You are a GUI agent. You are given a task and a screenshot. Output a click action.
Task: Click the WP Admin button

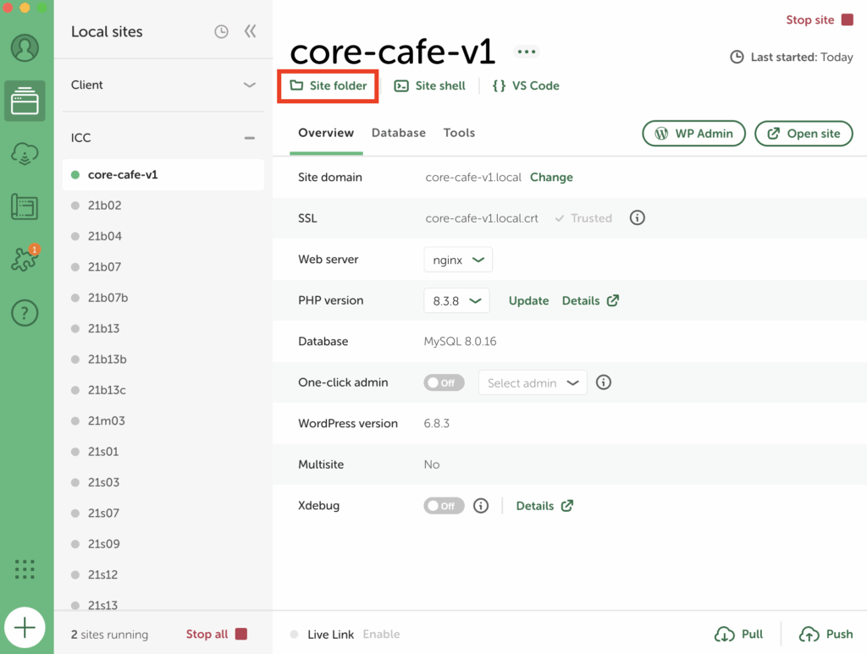click(694, 134)
